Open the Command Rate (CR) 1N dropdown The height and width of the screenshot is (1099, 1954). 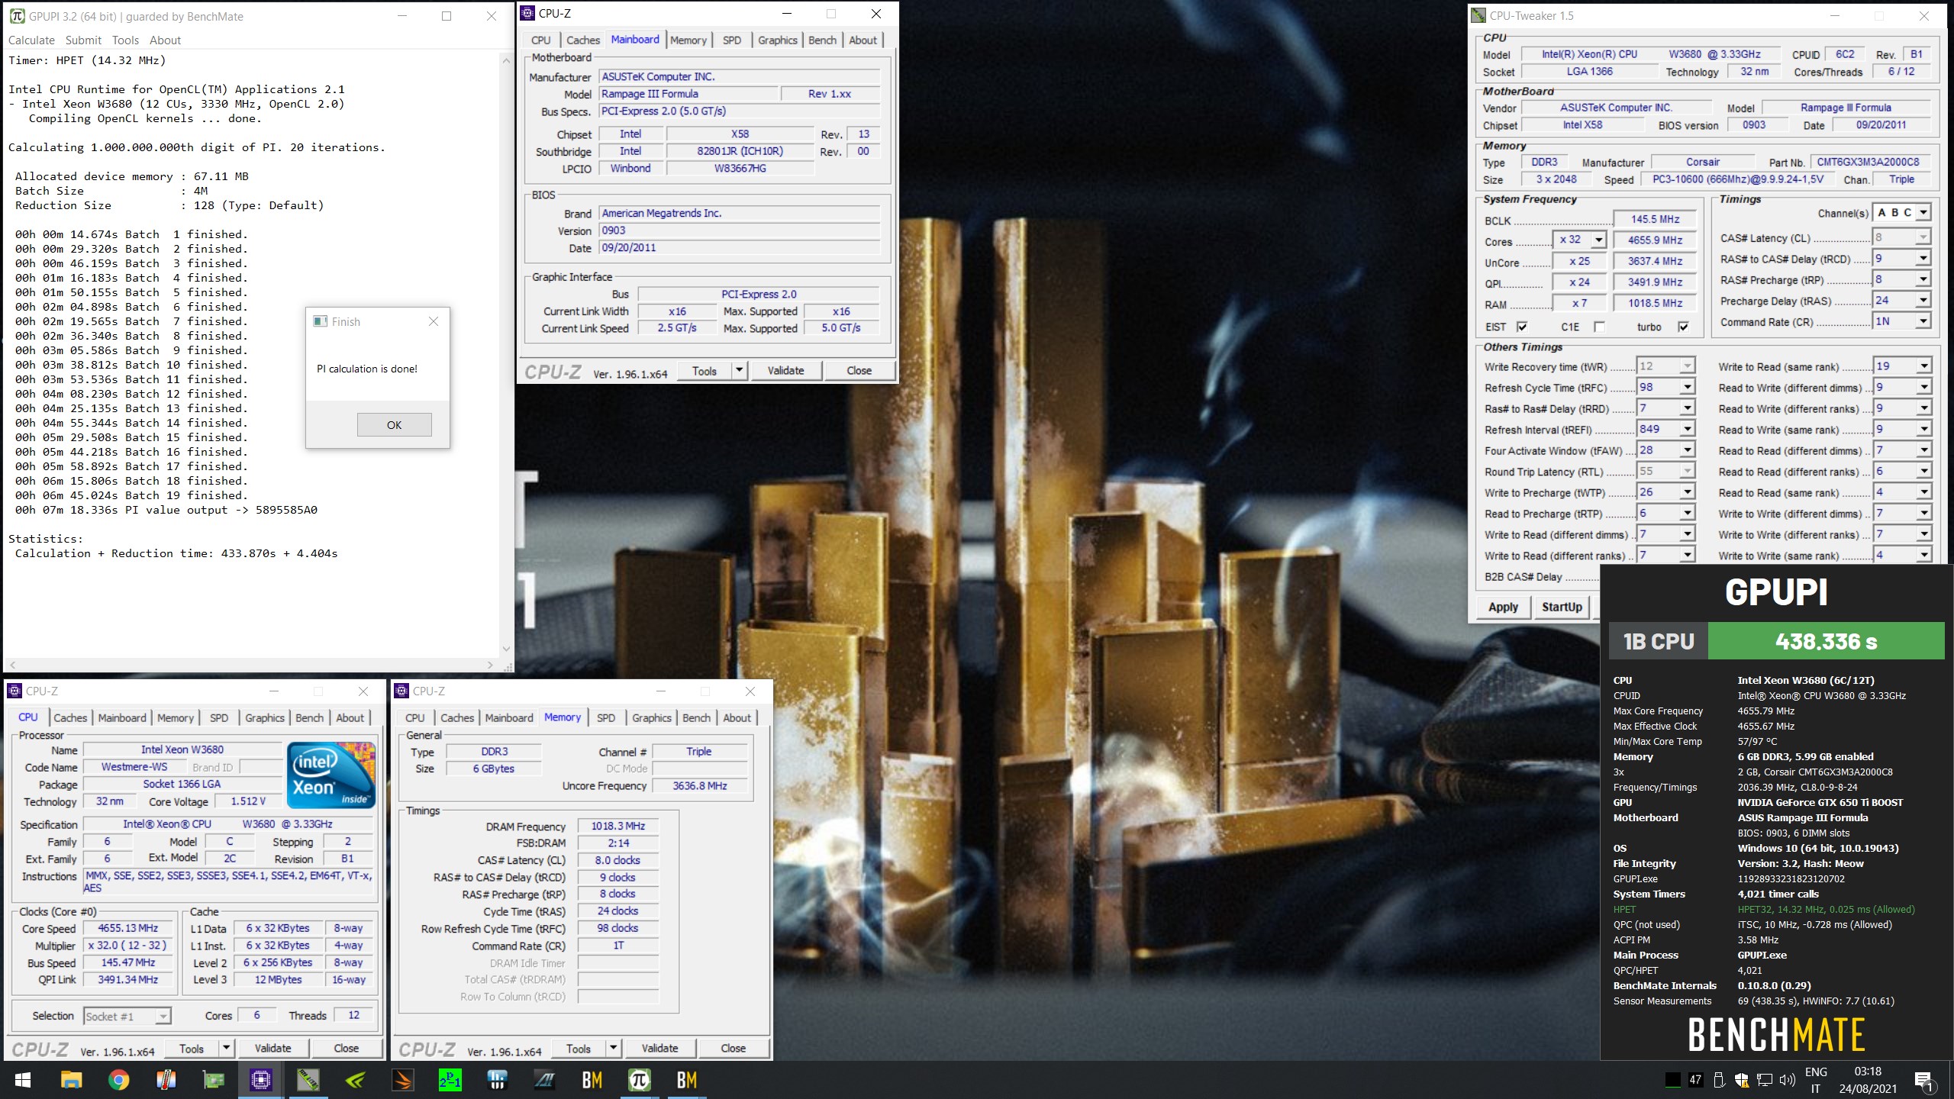click(1923, 321)
